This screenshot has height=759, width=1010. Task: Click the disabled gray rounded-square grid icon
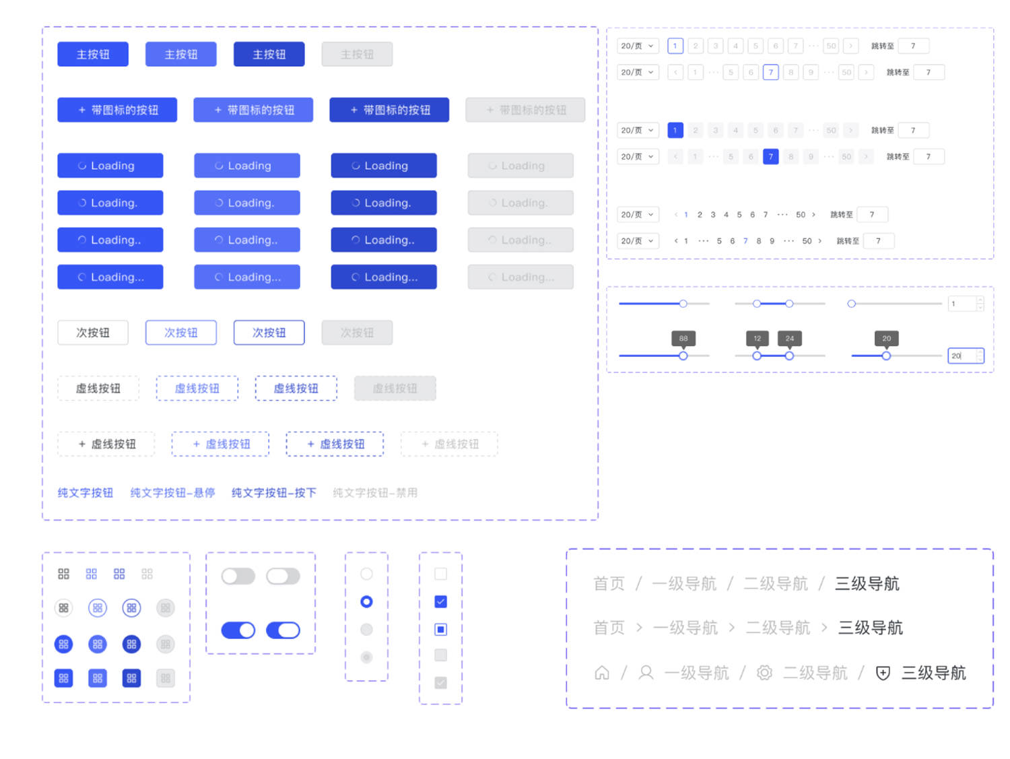click(165, 678)
